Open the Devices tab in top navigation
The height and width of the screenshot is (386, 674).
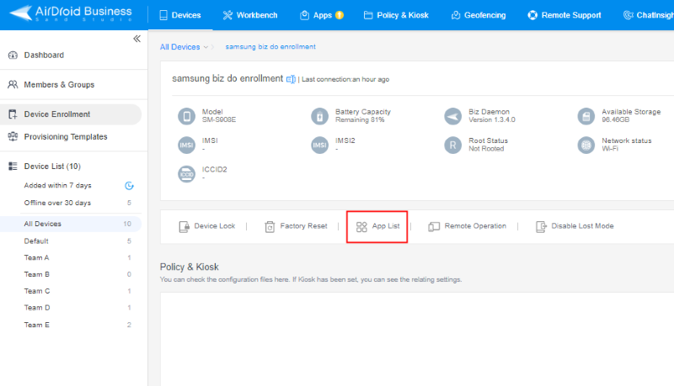click(x=179, y=15)
